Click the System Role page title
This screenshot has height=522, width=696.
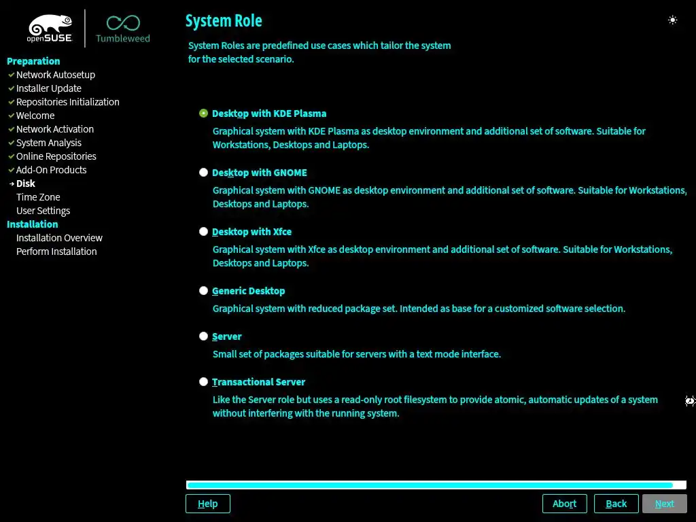[x=224, y=21]
